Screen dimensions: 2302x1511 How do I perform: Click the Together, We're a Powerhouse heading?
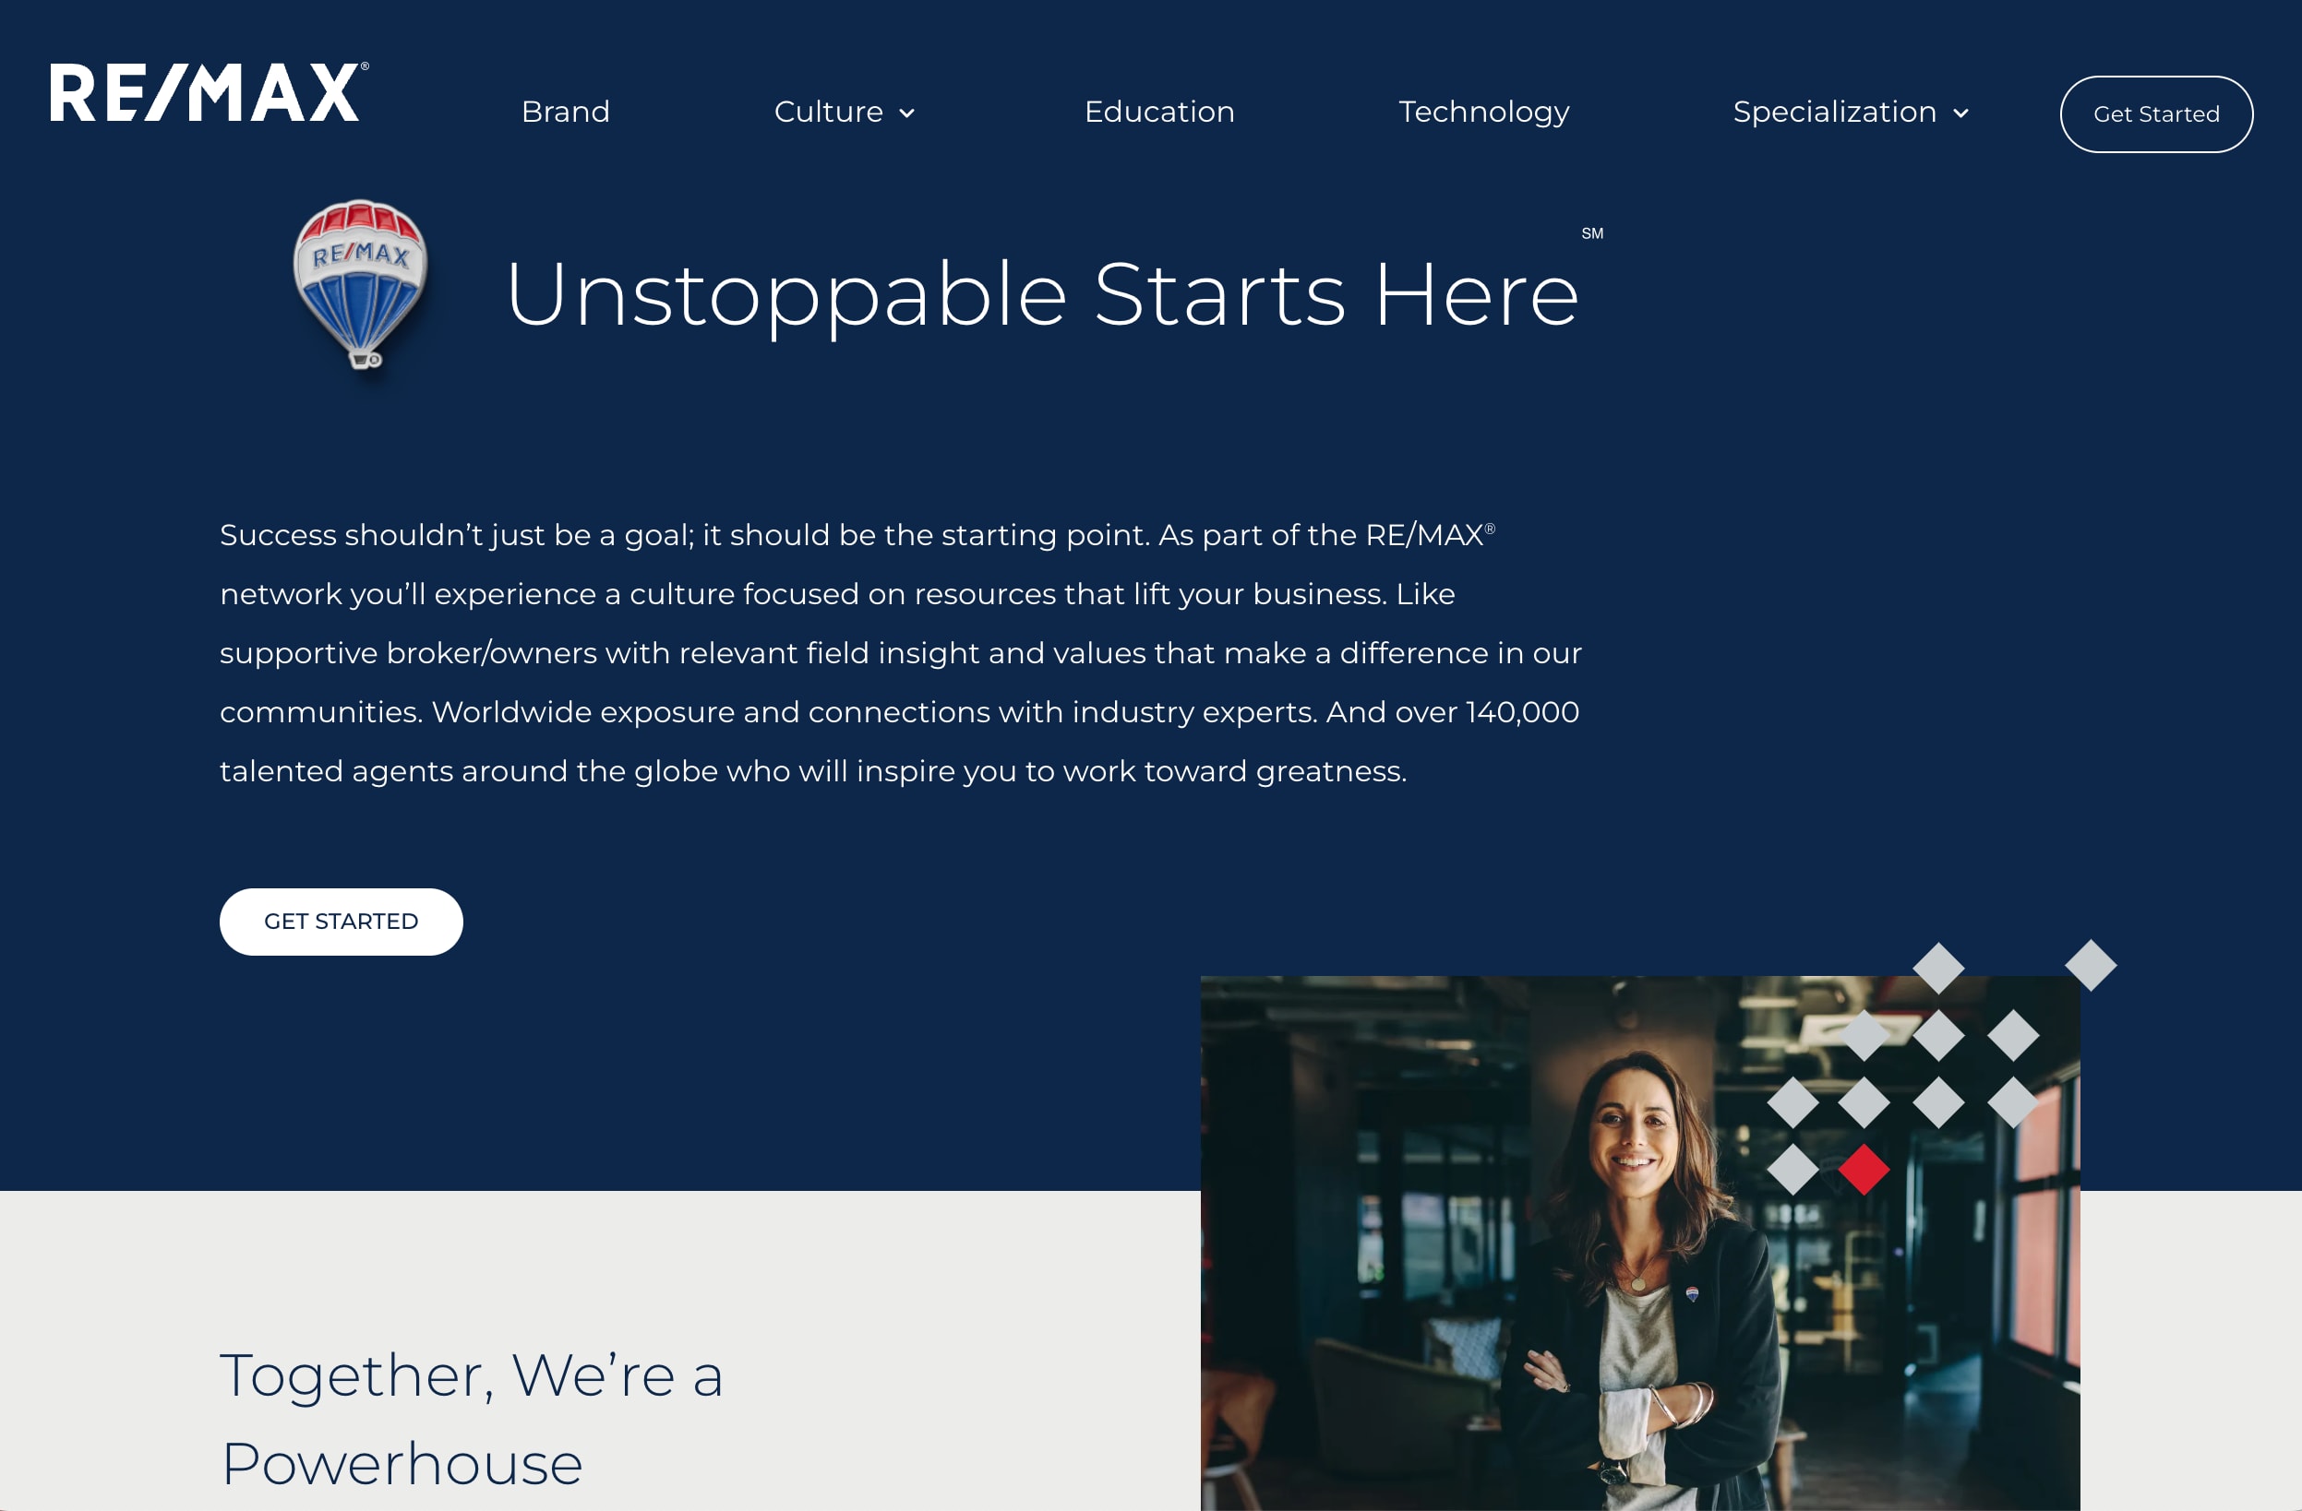(x=471, y=1418)
